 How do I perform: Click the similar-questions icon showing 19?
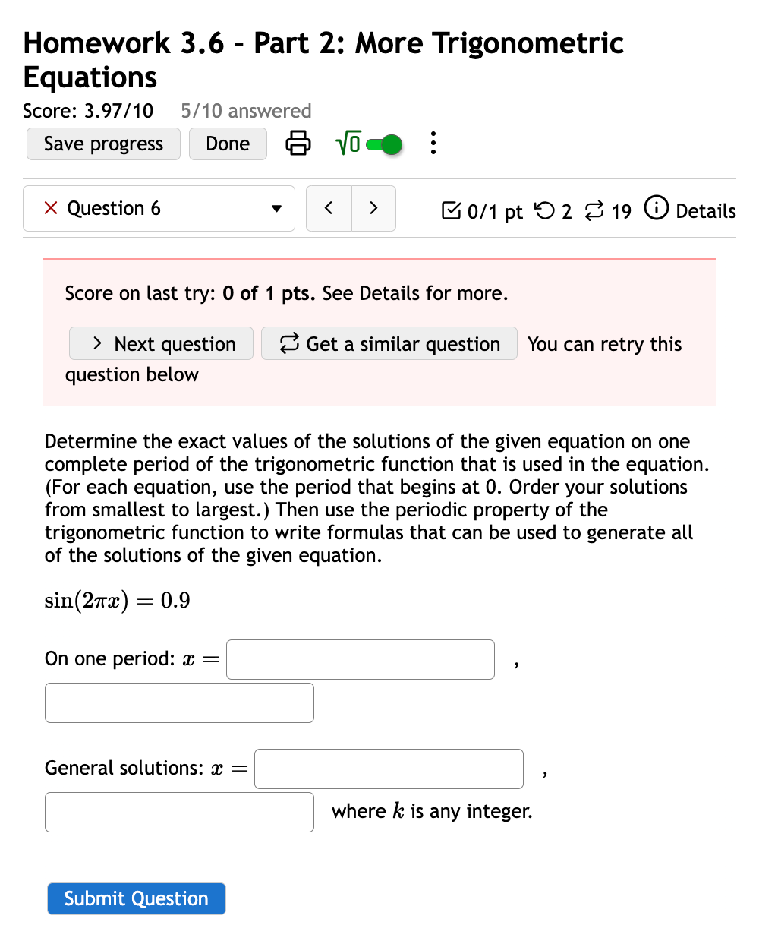[595, 211]
